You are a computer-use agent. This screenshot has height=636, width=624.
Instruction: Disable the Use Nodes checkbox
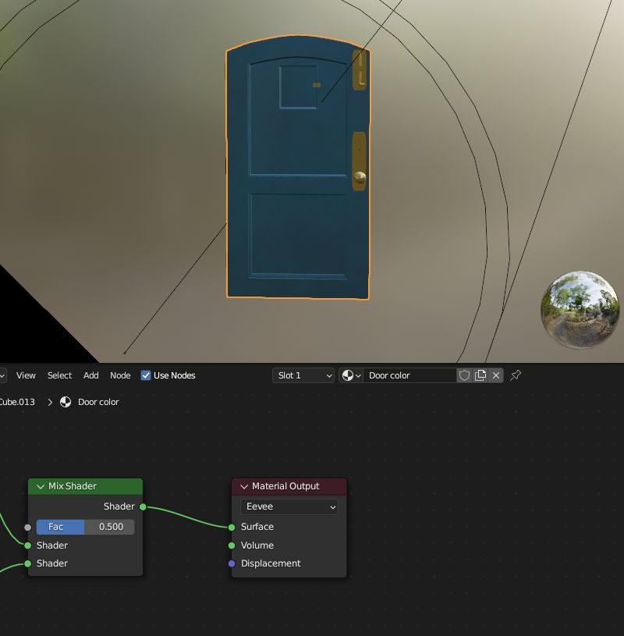(145, 375)
